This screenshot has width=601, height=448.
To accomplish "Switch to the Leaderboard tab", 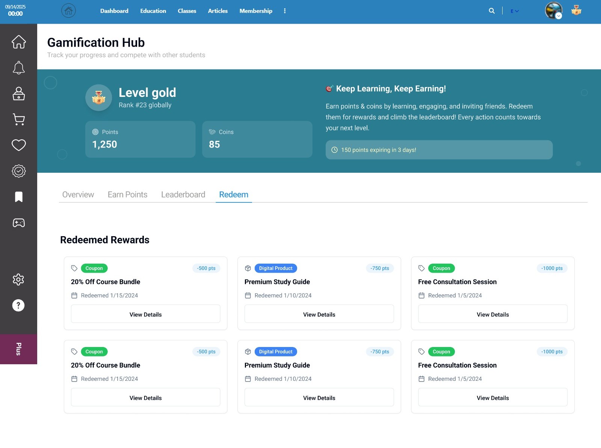I will 183,195.
